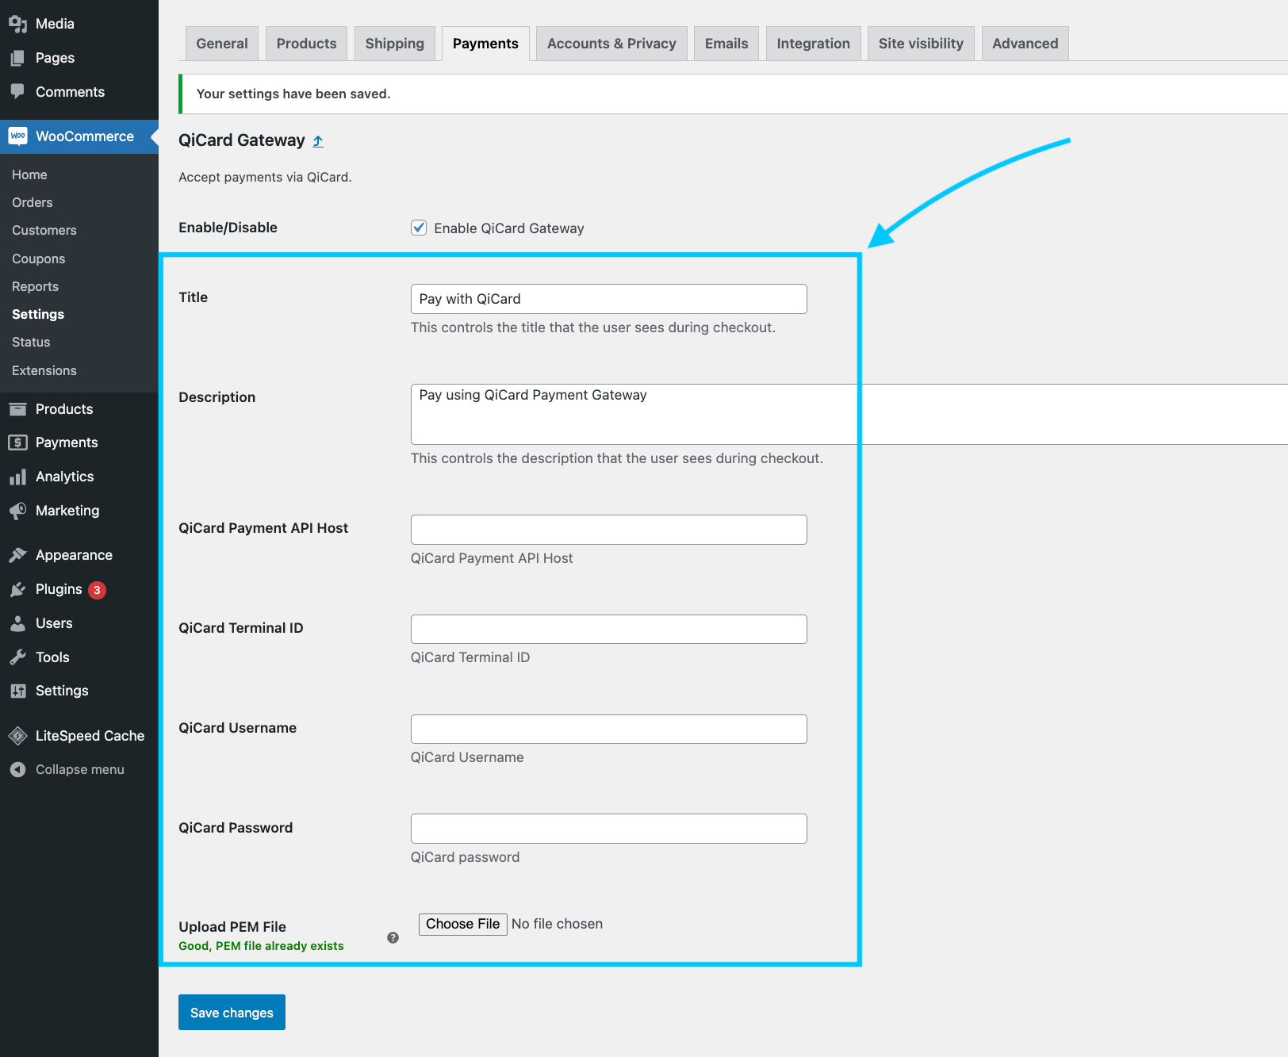Viewport: 1288px width, 1057px height.
Task: Click the Analytics bar chart icon
Action: tap(18, 477)
